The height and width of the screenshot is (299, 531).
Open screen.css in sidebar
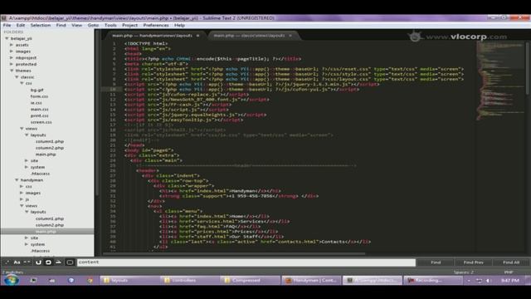click(41, 122)
